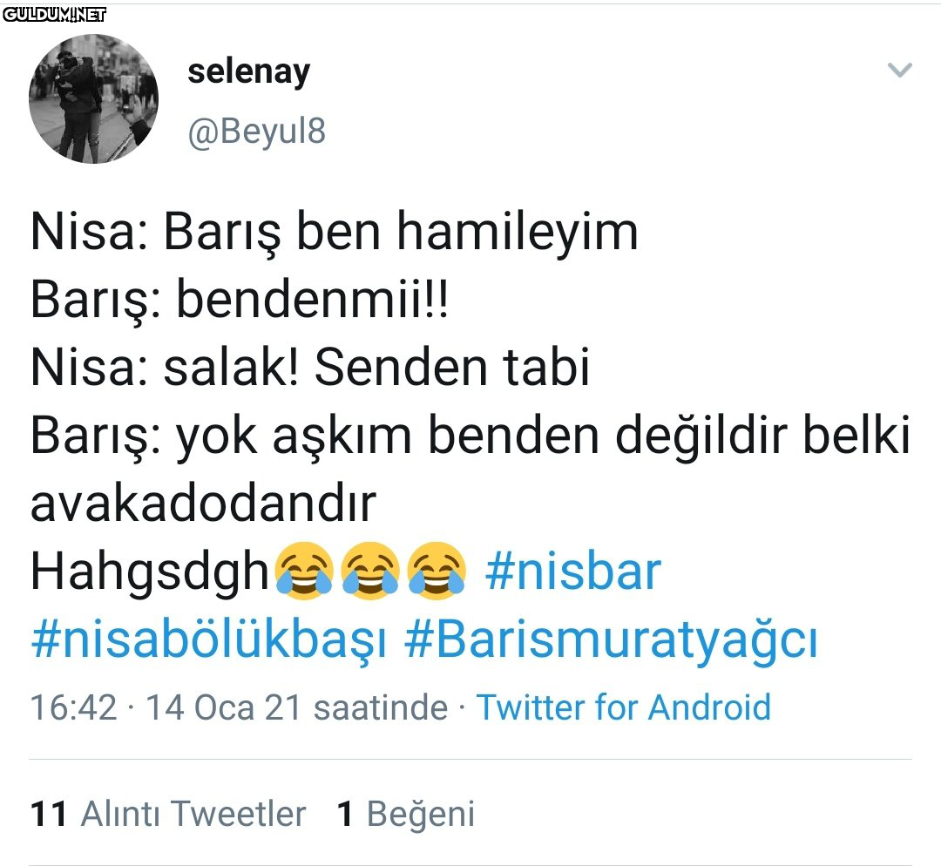Open the tweet options chevron dropdown

point(899,71)
